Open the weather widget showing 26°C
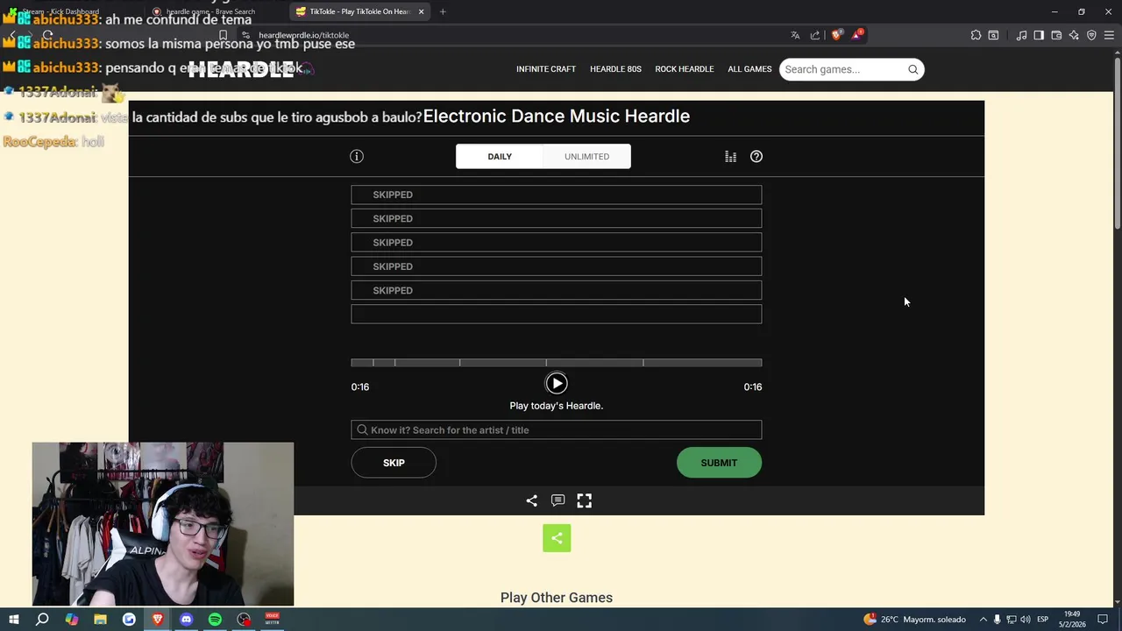 914,620
